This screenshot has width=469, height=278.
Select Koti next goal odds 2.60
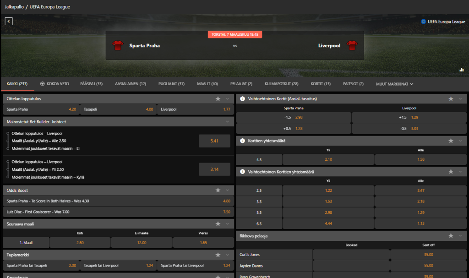[x=80, y=243]
